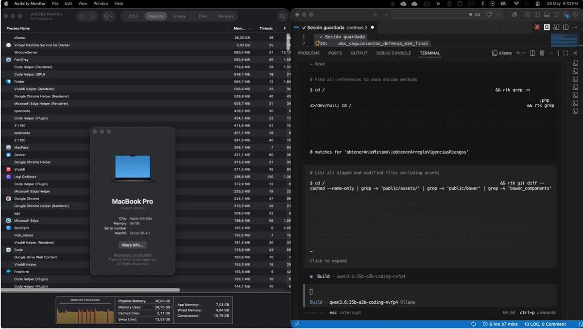Click the Finder process icon in the list
583x329 pixels.
[x=8, y=82]
